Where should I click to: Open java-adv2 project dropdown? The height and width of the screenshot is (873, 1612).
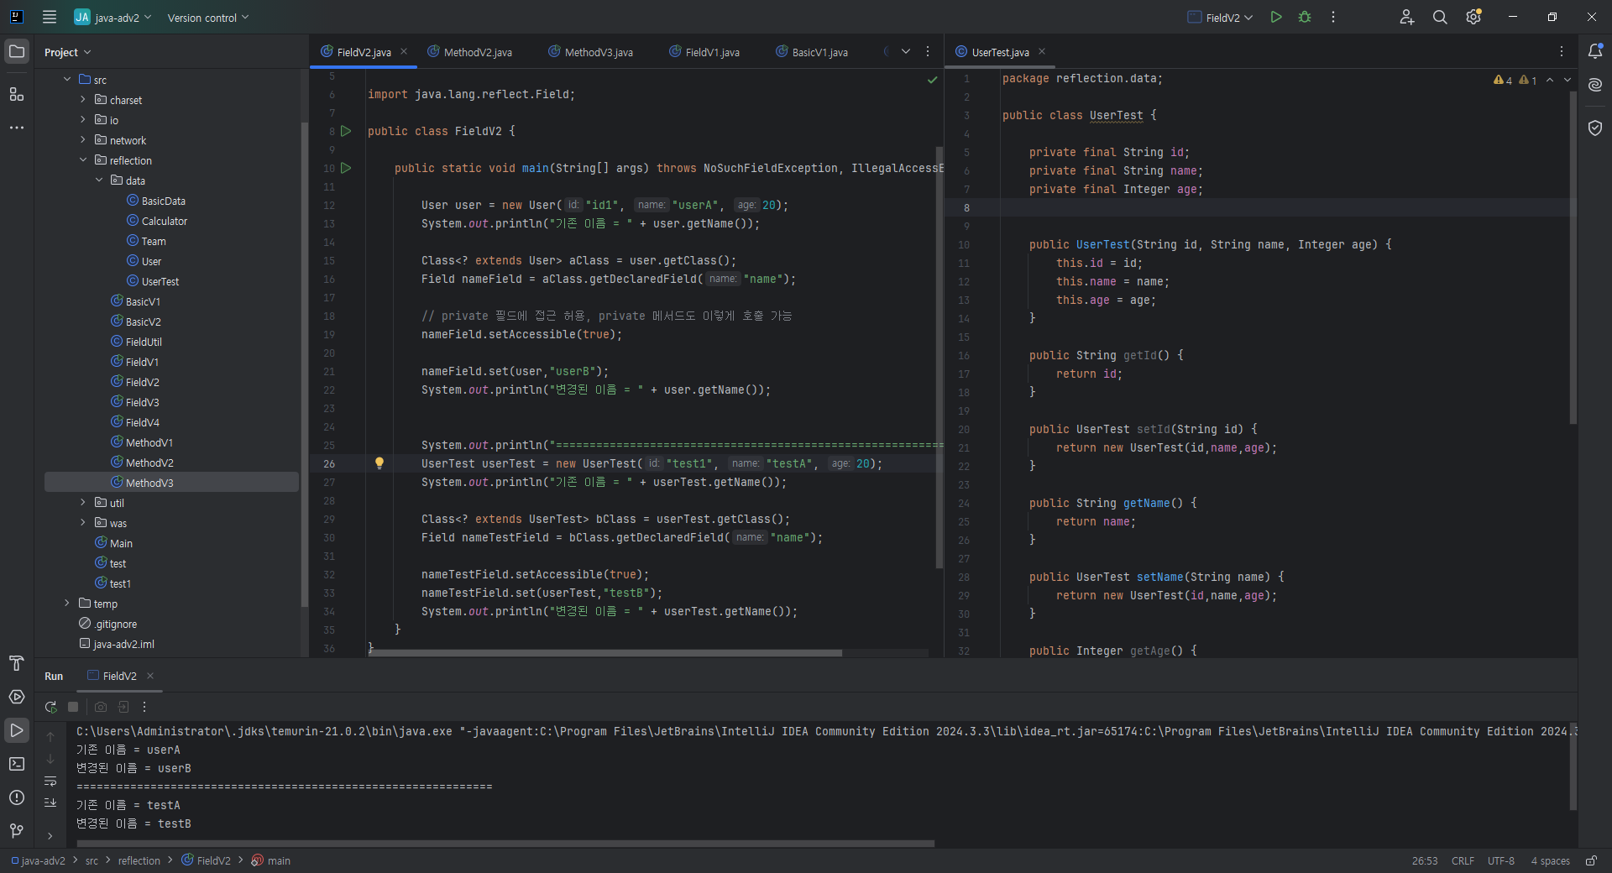tap(113, 17)
